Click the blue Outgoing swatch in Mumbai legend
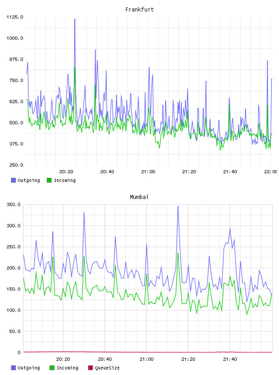Screen dimensions: 279x375 click(13, 368)
